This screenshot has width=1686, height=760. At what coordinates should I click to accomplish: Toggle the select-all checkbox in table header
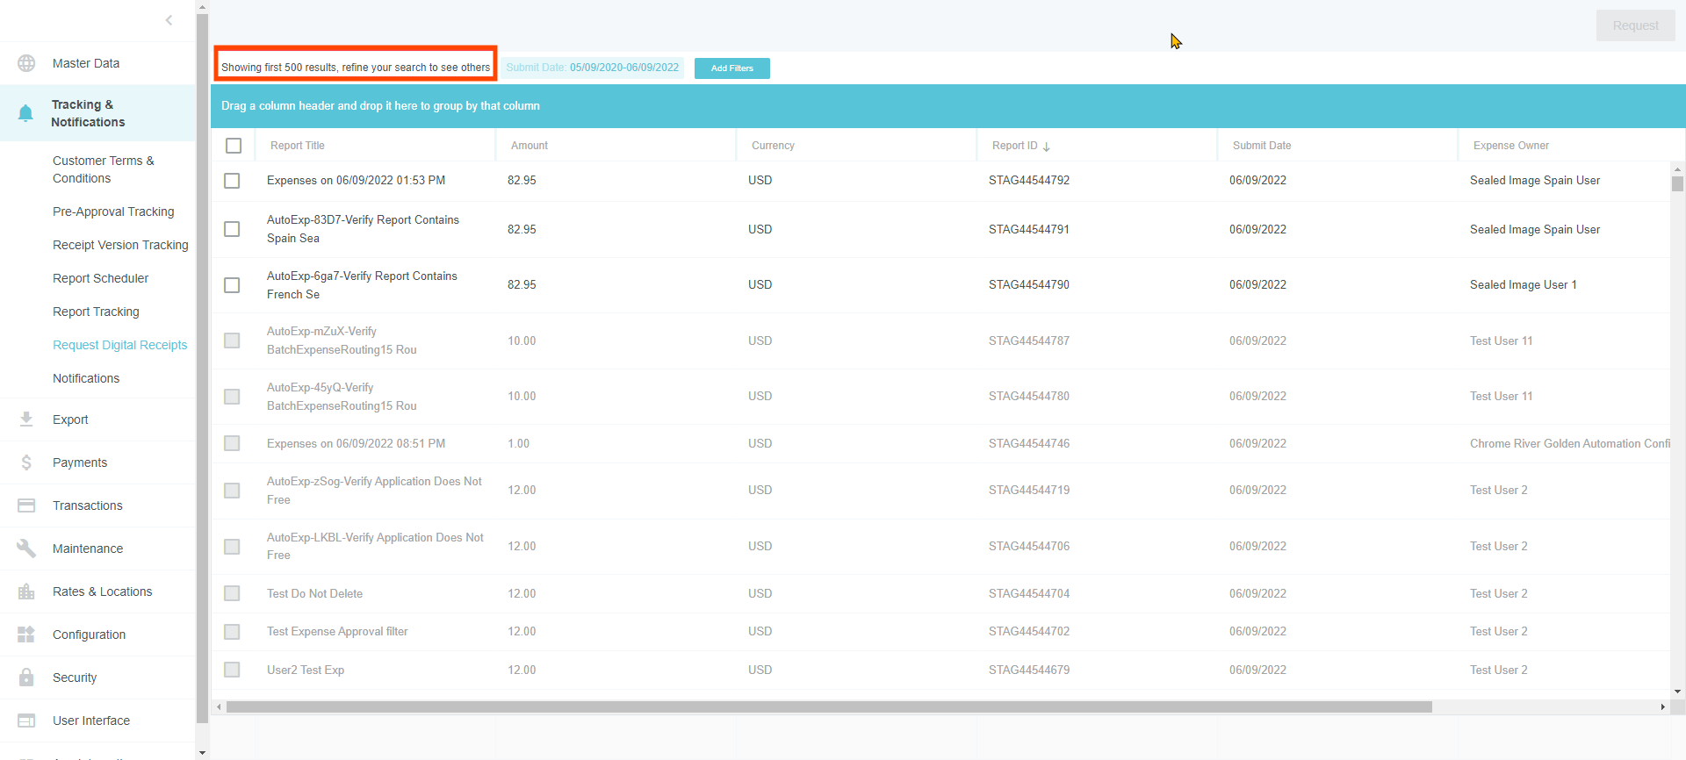coord(234,146)
